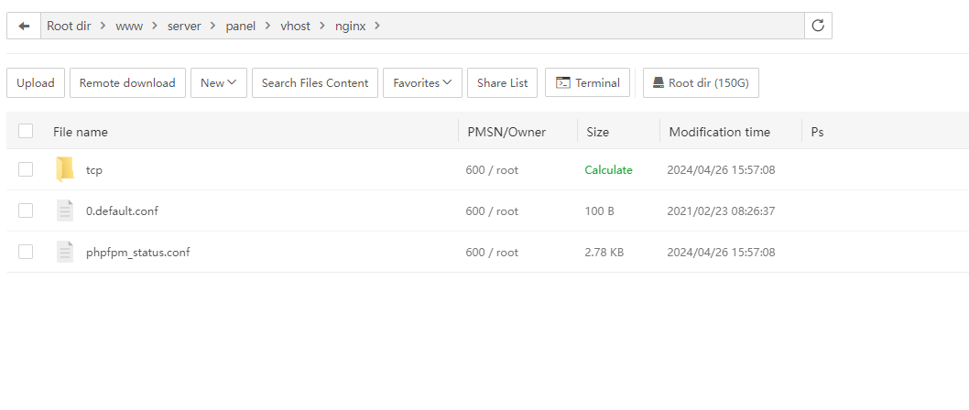This screenshot has height=410, width=969.
Task: Jump to the Root dir breadcrumb
Action: click(71, 26)
